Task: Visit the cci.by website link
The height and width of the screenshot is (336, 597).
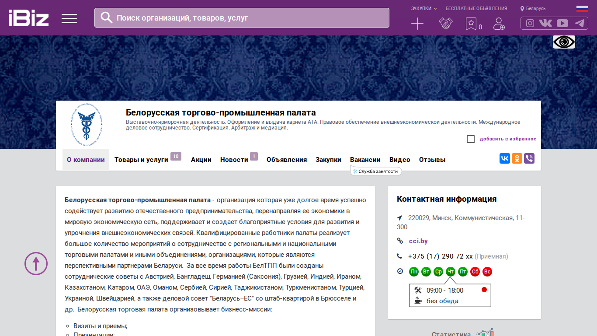Action: click(x=418, y=241)
